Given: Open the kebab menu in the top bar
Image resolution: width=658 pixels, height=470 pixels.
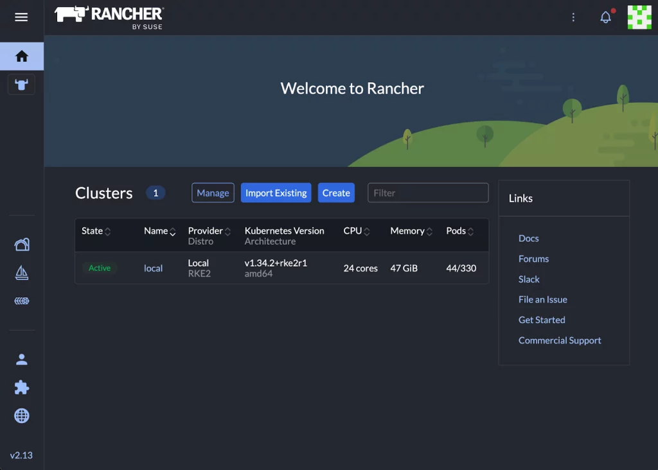Looking at the screenshot, I should [574, 17].
